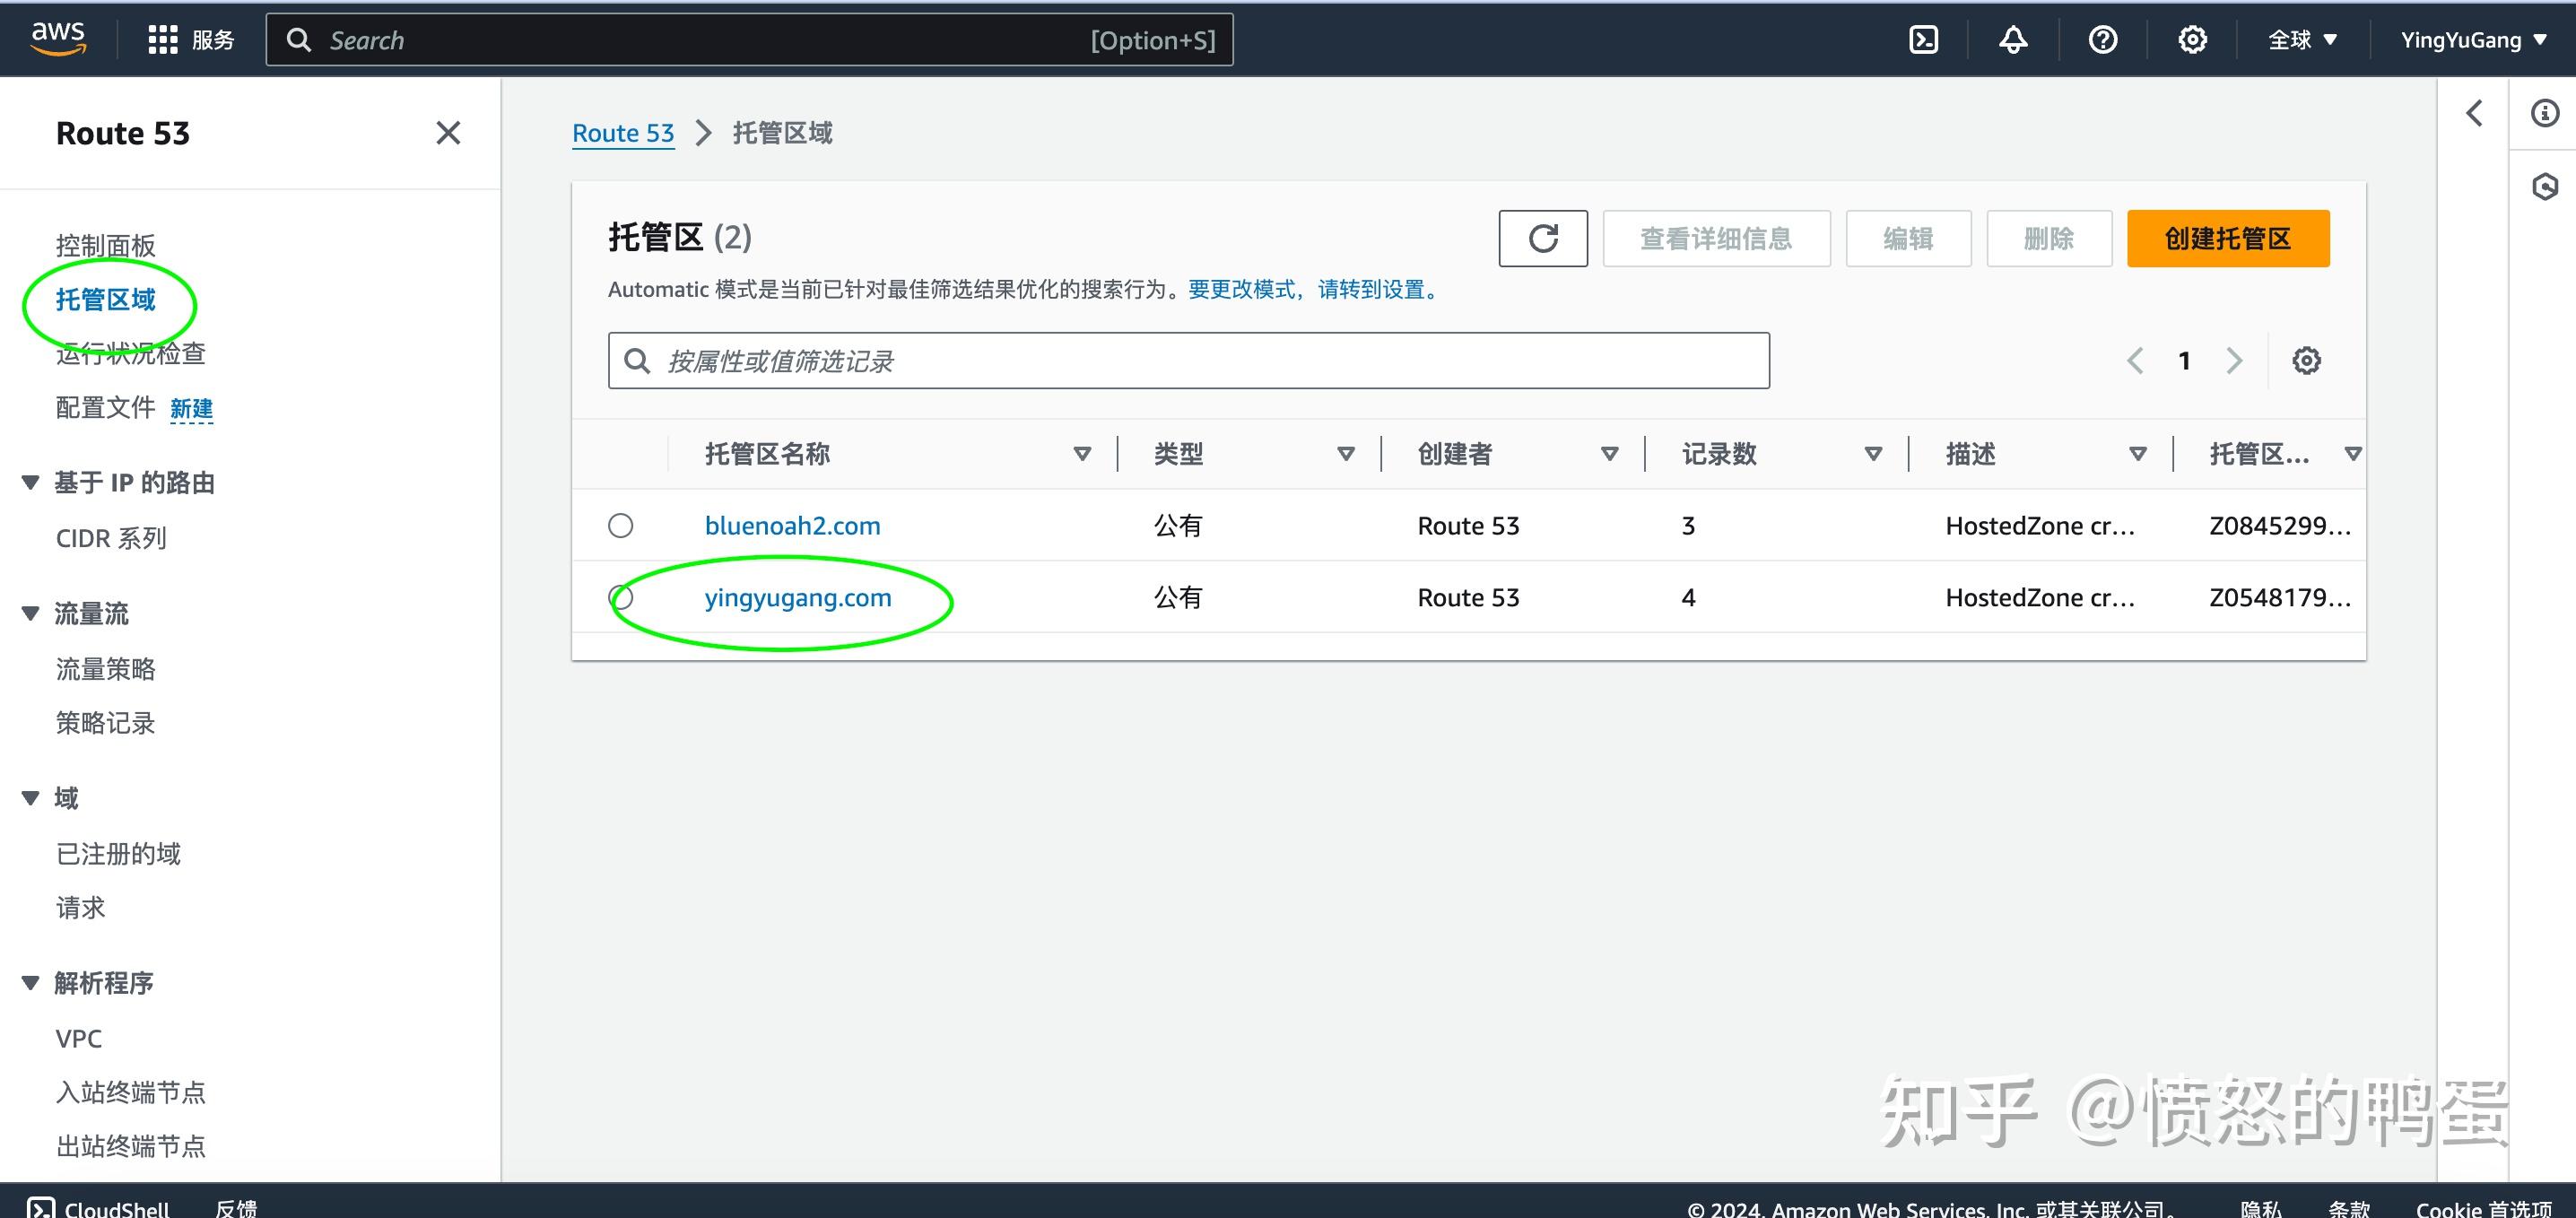Open the help question mark icon
This screenshot has width=2576, height=1218.
(x=2103, y=40)
